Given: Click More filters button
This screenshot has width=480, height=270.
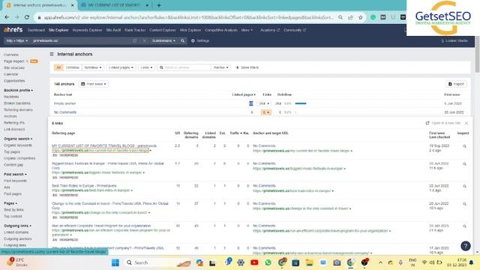Looking at the screenshot, I should pos(247,67).
